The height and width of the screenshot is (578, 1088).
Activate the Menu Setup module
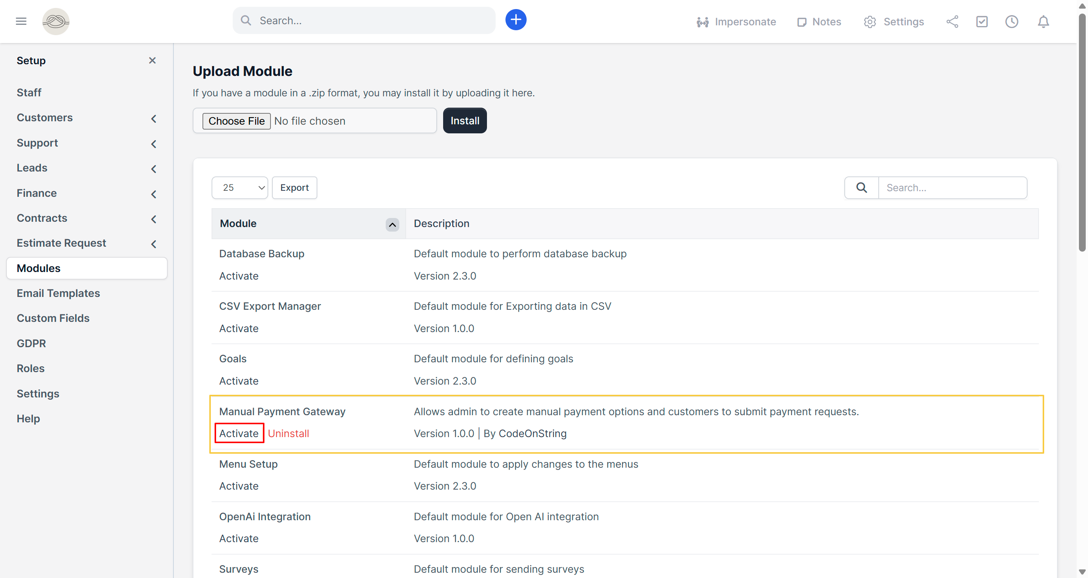click(239, 486)
